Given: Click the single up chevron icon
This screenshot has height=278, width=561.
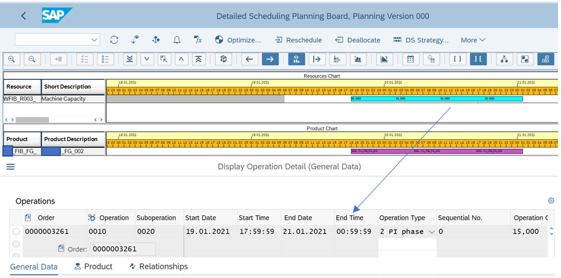Looking at the screenshot, I should 181,60.
